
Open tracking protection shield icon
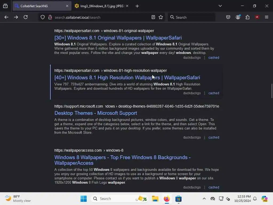pos(43,17)
